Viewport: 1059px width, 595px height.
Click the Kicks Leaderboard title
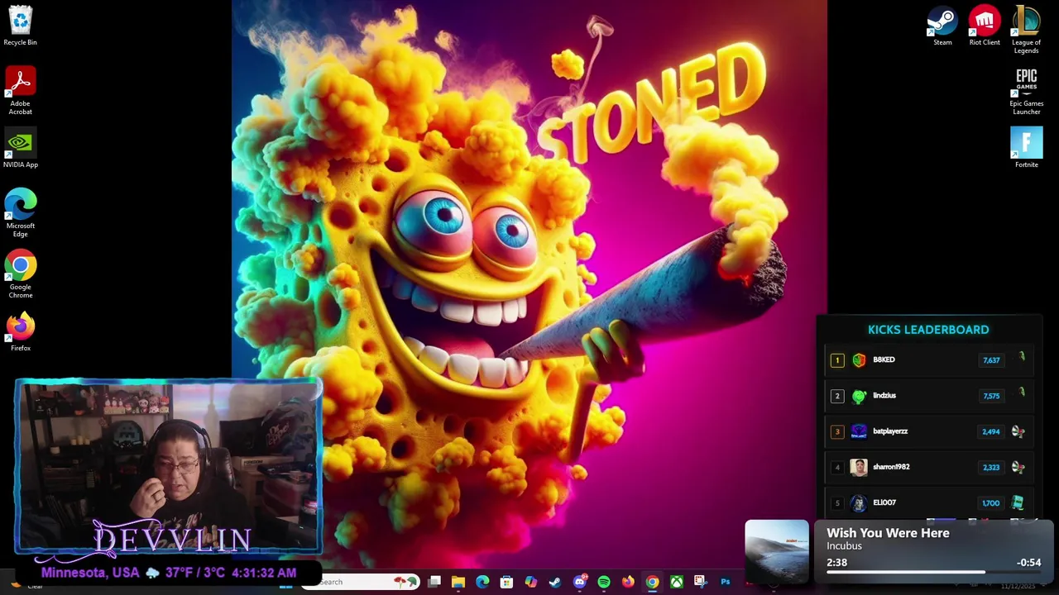[x=928, y=330]
